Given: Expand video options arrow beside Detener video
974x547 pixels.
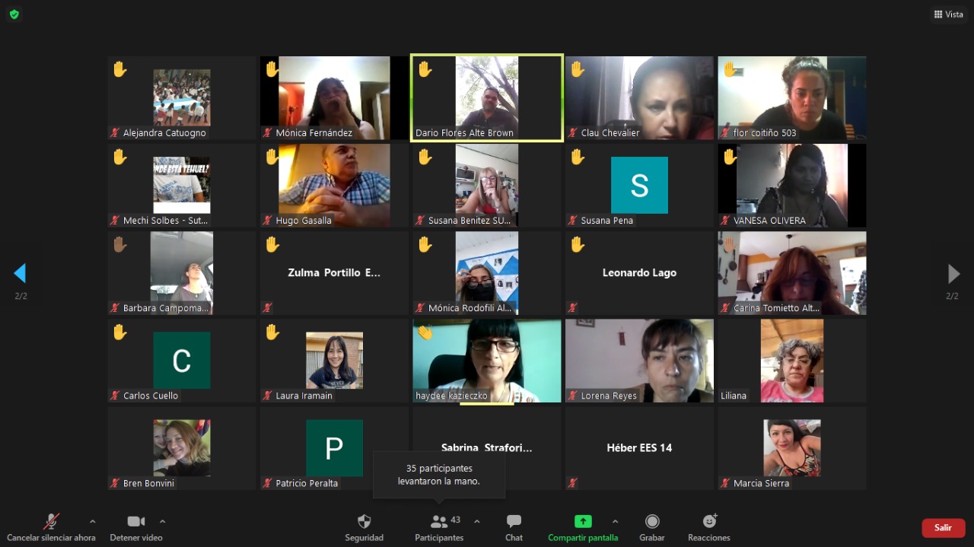Looking at the screenshot, I should (162, 521).
